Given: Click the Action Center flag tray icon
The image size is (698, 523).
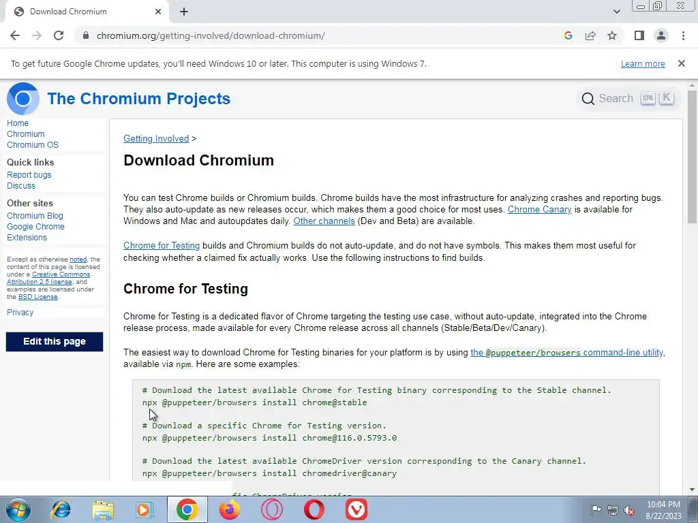Looking at the screenshot, I should 596,509.
